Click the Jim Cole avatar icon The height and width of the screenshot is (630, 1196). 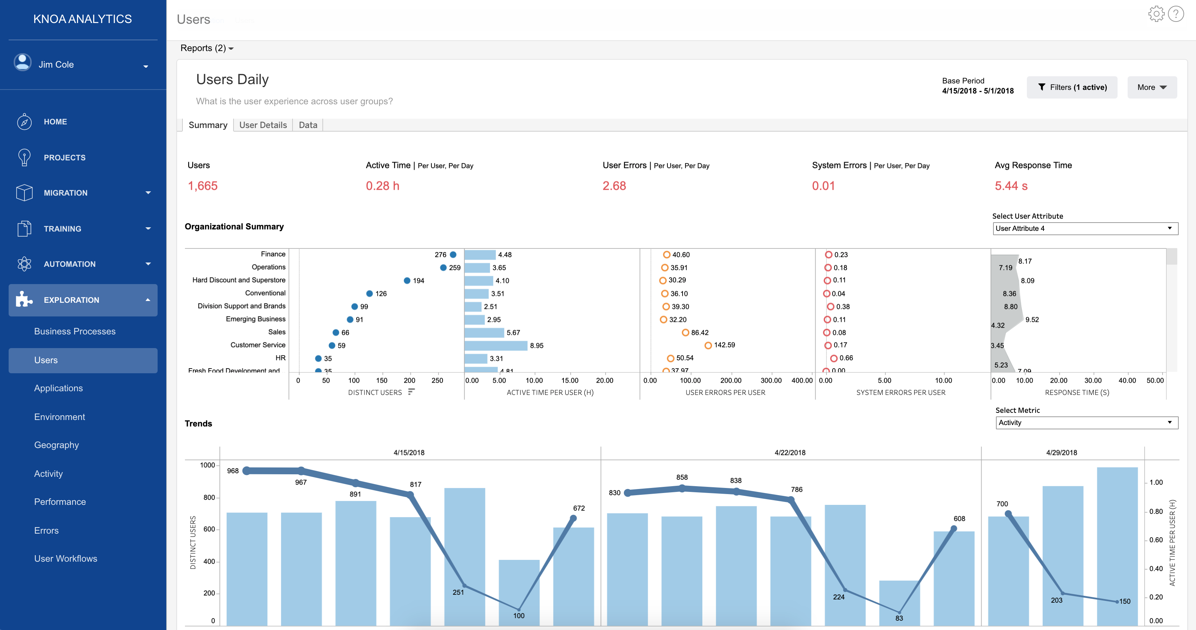click(22, 63)
